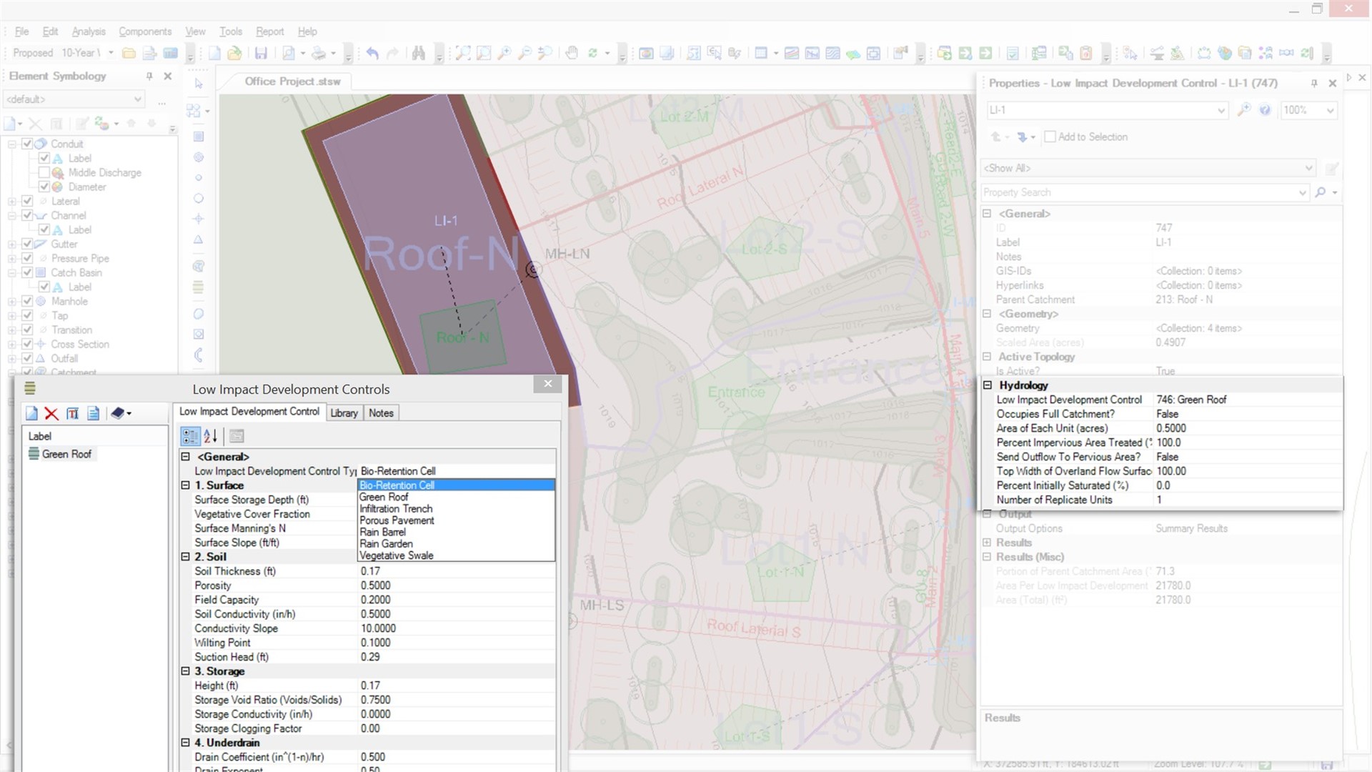Select the Print icon in toolbar
Viewport: 1372px width, 772px height.
tap(319, 52)
